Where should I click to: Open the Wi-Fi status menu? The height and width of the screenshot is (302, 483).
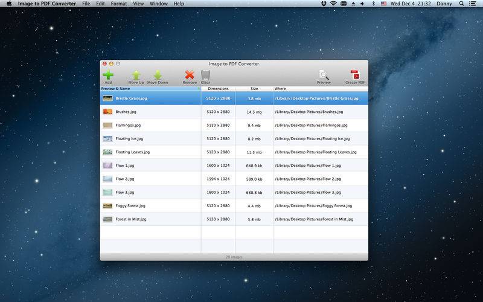333,4
